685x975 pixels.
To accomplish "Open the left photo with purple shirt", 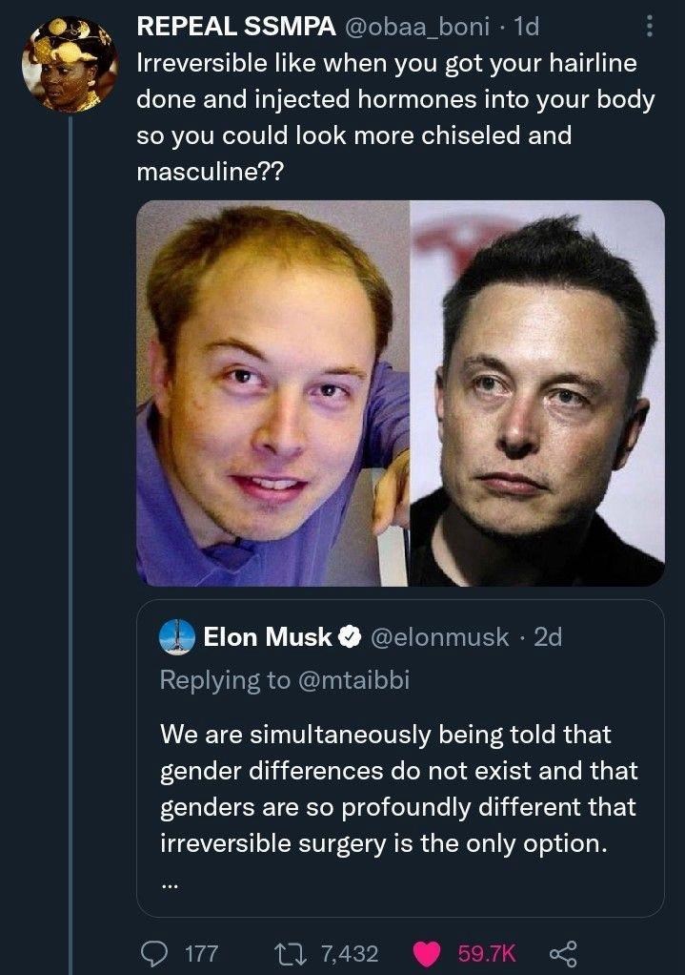I will pos(273,393).
